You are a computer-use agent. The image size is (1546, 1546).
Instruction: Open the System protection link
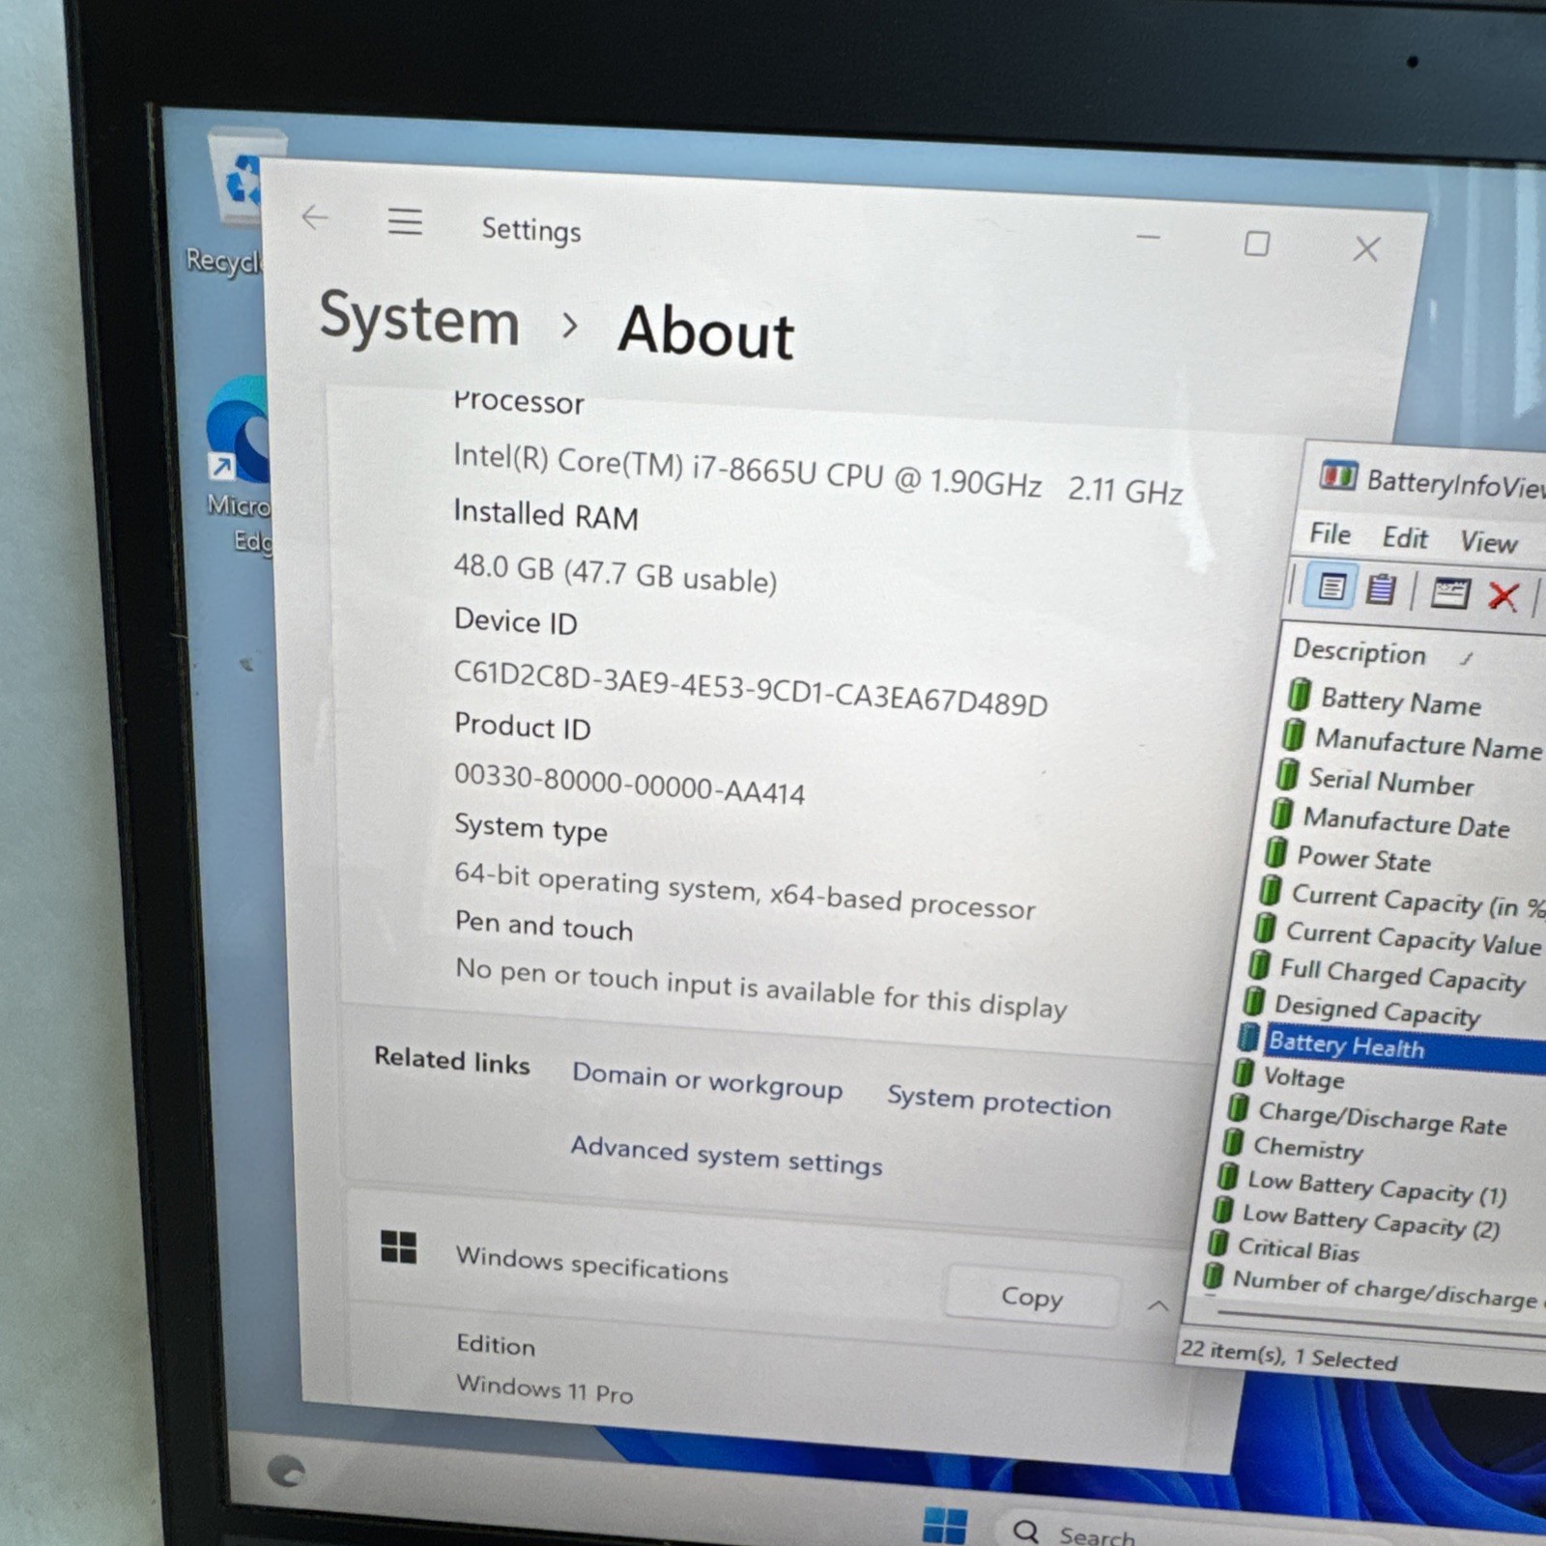pyautogui.click(x=999, y=1101)
